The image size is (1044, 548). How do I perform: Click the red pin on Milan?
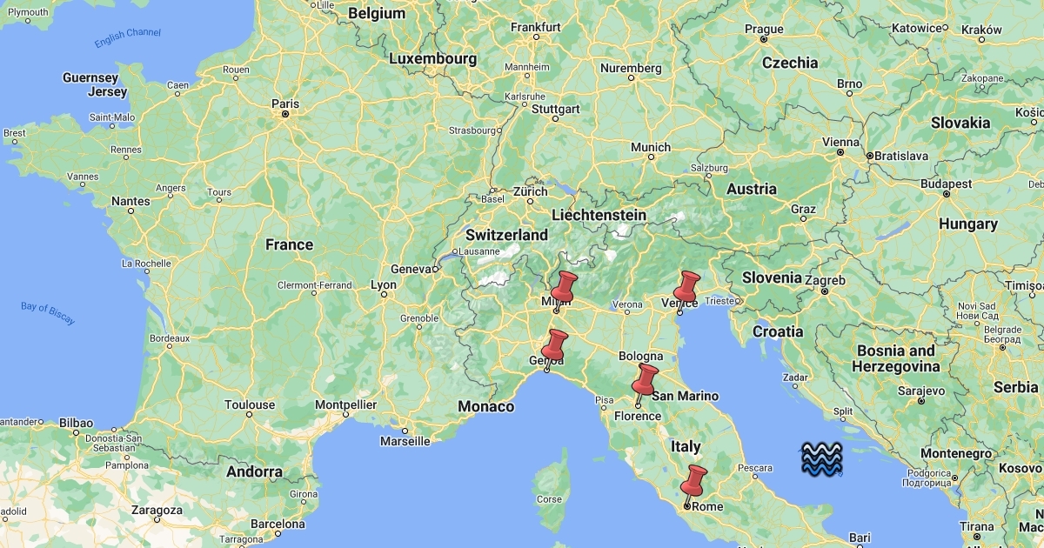pos(564,291)
